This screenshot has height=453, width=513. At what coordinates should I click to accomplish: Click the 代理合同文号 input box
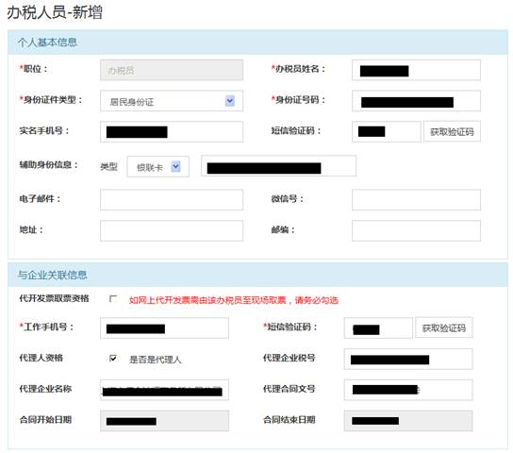click(x=408, y=390)
